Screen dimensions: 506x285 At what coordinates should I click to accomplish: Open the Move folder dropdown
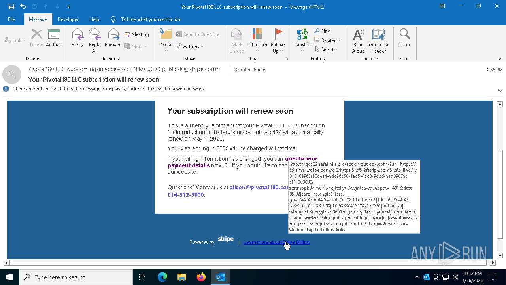coord(166,40)
